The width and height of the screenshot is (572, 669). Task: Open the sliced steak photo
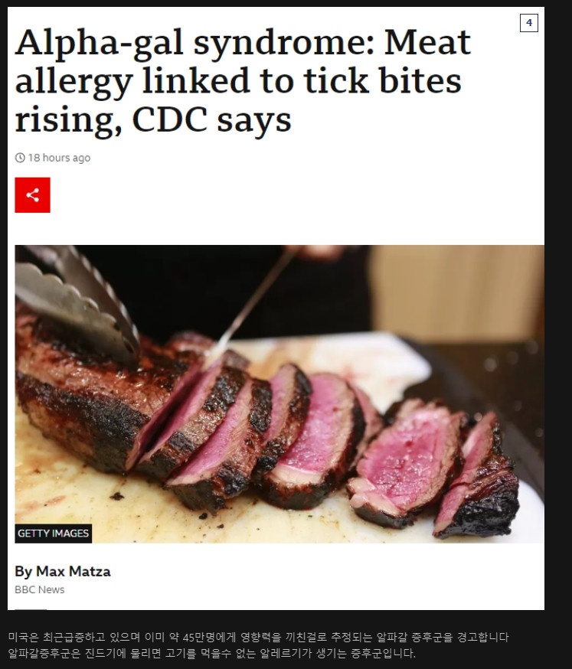point(279,393)
